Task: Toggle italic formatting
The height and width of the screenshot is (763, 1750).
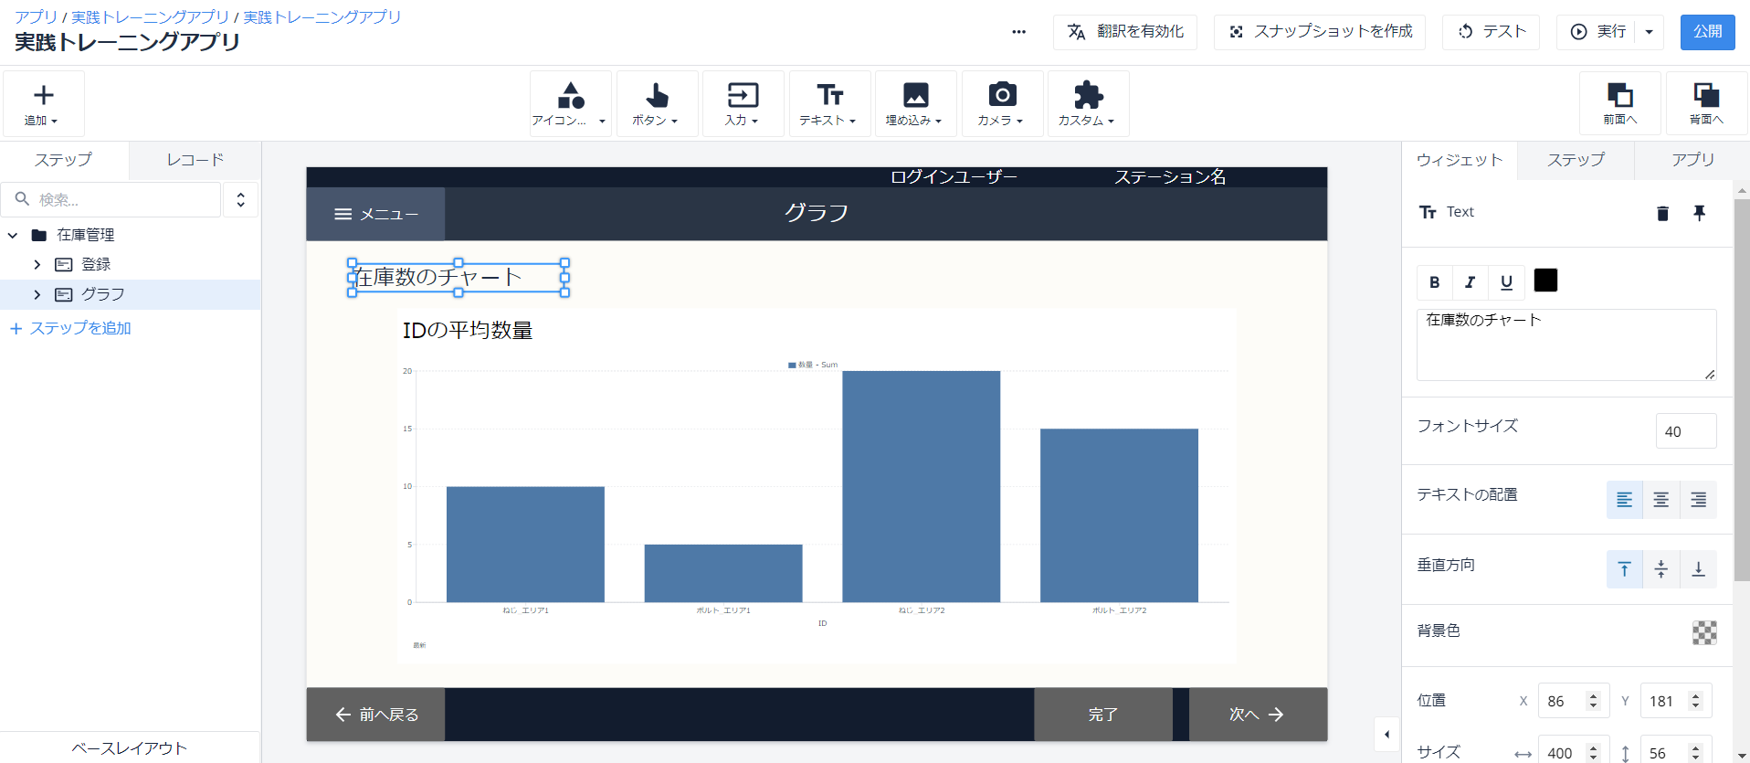Action: coord(1471,282)
